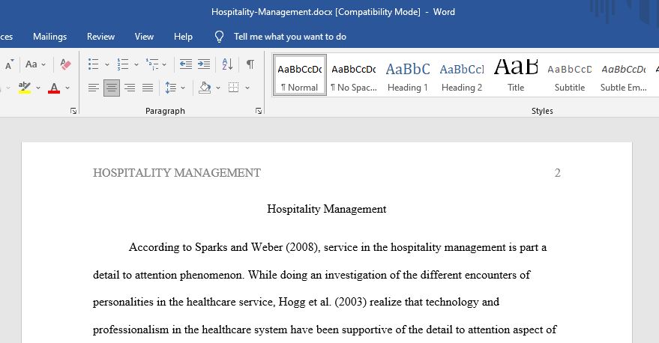Apply Heading 2 style
Image resolution: width=659 pixels, height=343 pixels.
[462, 76]
